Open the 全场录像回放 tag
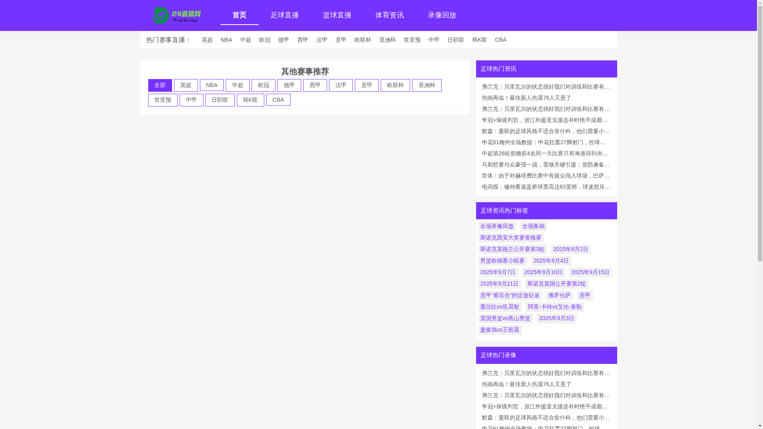Viewport: 763px width, 429px height. pos(497,226)
